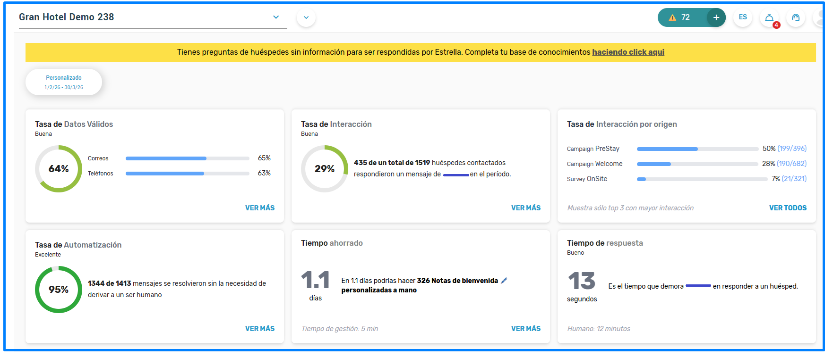Click the Campaign PreStay progress bar
This screenshot has width=833, height=357.
tap(697, 149)
